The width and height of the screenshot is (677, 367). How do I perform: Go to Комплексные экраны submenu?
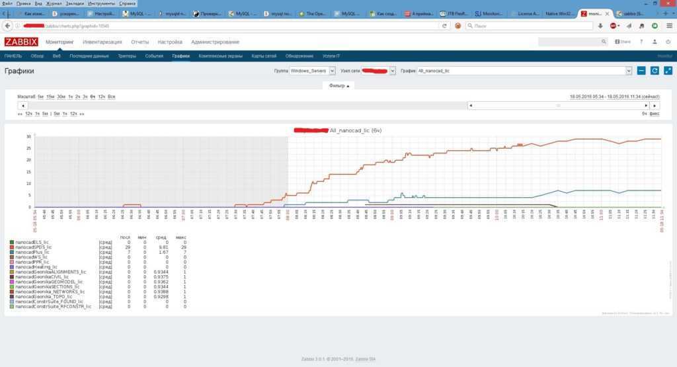pyautogui.click(x=220, y=56)
